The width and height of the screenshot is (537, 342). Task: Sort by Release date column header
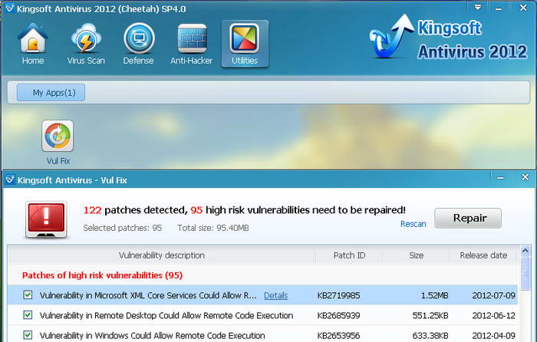click(483, 255)
